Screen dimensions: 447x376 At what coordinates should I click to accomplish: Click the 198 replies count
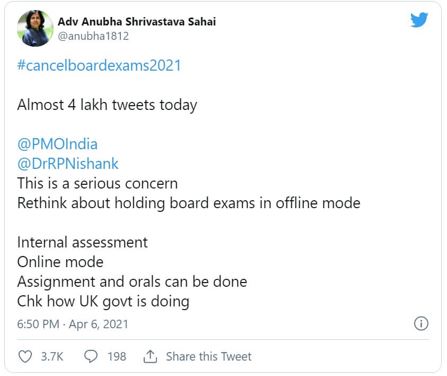tap(117, 356)
